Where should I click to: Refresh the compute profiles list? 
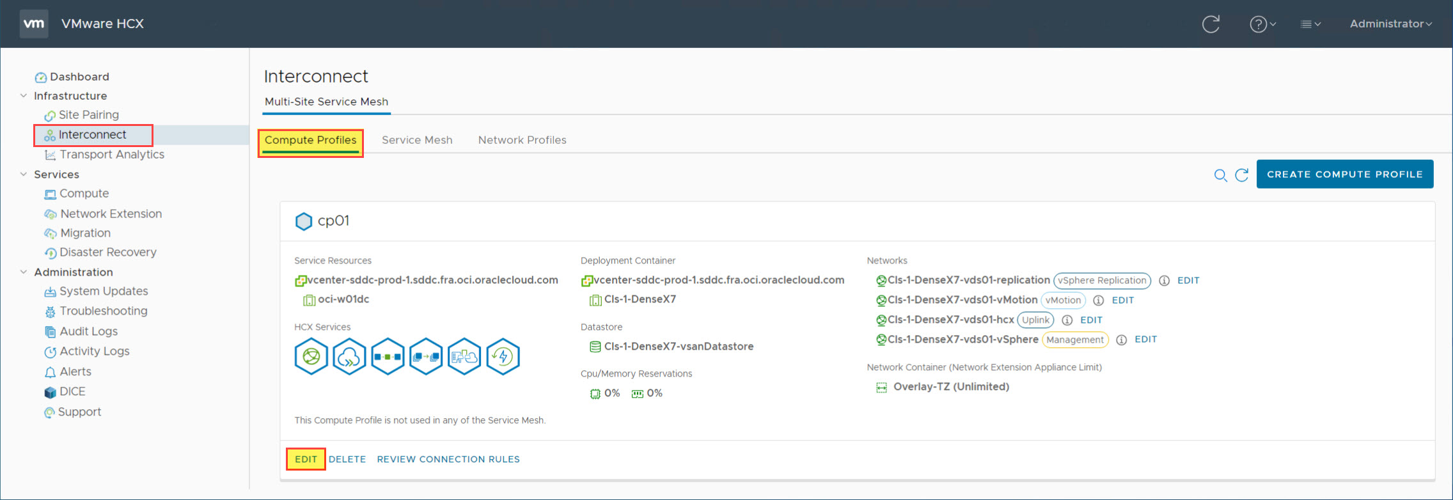pyautogui.click(x=1241, y=175)
